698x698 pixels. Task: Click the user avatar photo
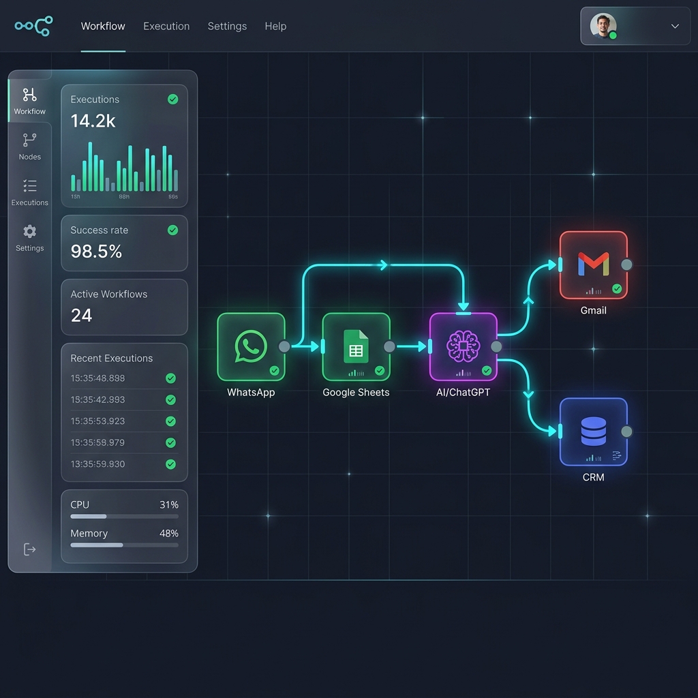click(603, 26)
